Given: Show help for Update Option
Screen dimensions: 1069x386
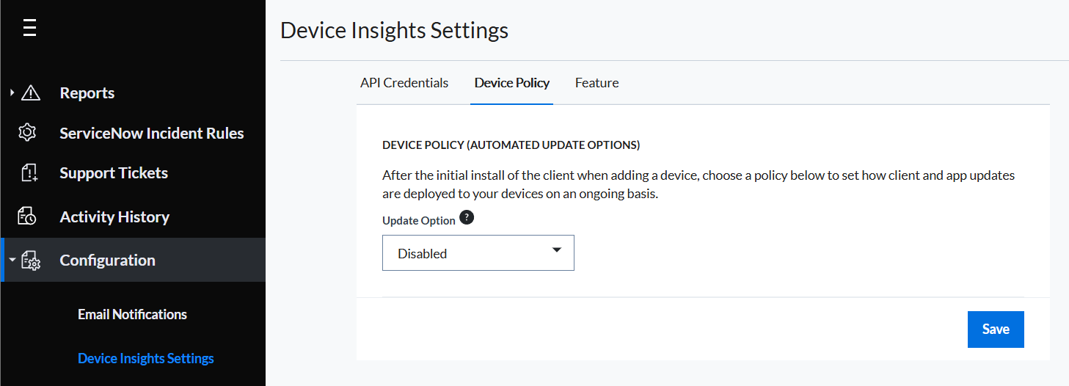Looking at the screenshot, I should (x=466, y=218).
